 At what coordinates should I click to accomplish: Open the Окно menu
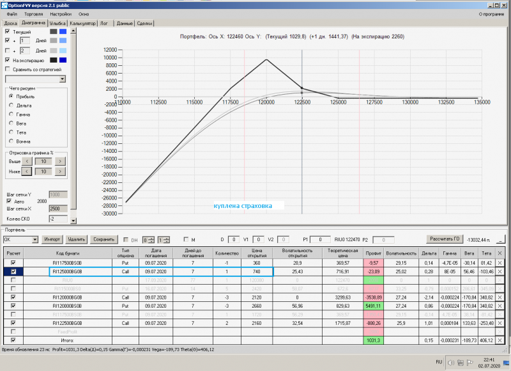[84, 14]
